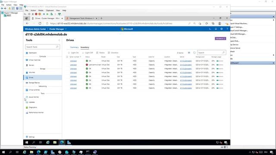Click Unretire button in drives toolbar
This screenshot has height=155, width=276.
click(113, 53)
